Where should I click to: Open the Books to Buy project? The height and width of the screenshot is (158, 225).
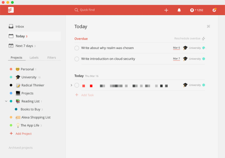[x=30, y=109]
